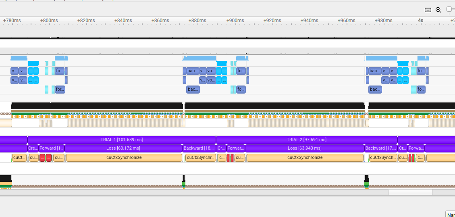Click the +900ms mark on the time ruler
The width and height of the screenshot is (455, 217).
point(234,21)
